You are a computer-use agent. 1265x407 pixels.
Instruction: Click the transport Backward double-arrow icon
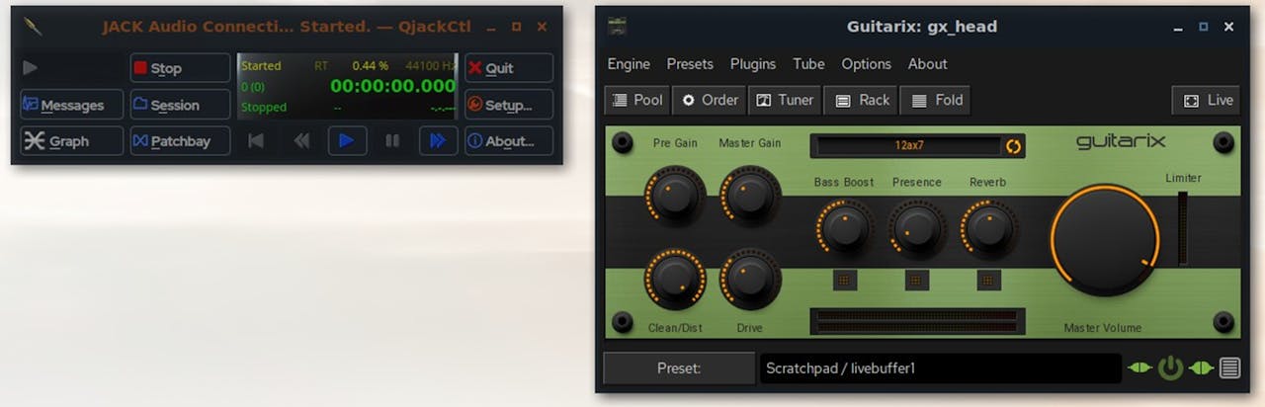click(x=301, y=141)
